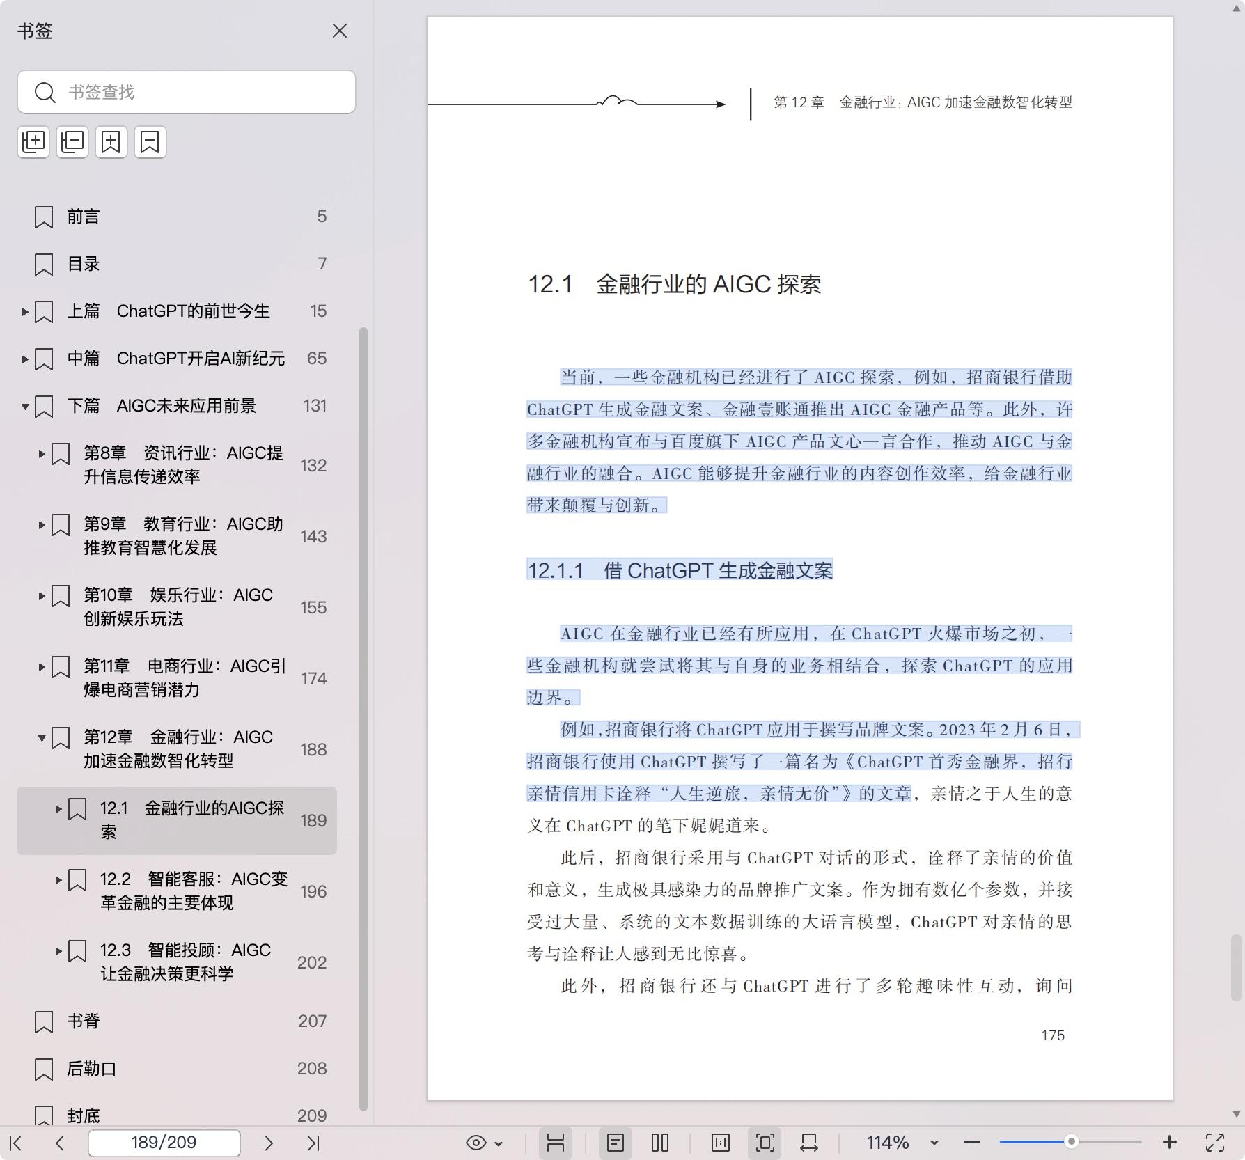The height and width of the screenshot is (1160, 1245).
Task: Go to first page button
Action: click(x=16, y=1143)
